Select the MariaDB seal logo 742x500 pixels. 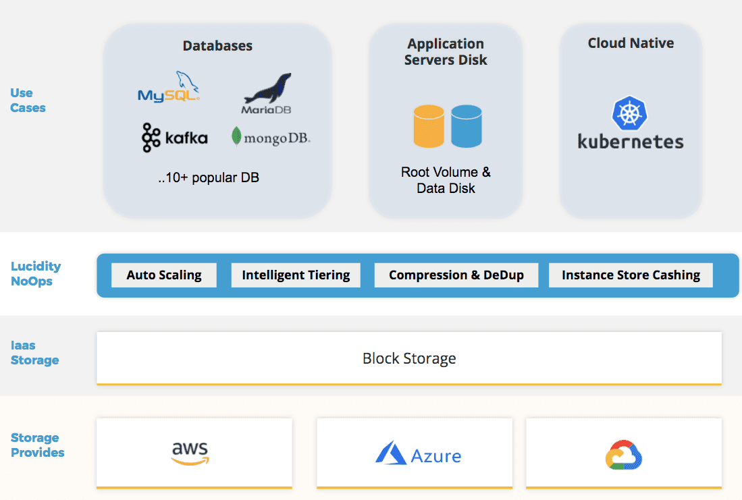click(267, 94)
